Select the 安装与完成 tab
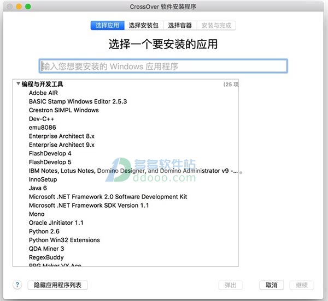328x301 pixels. [x=216, y=26]
